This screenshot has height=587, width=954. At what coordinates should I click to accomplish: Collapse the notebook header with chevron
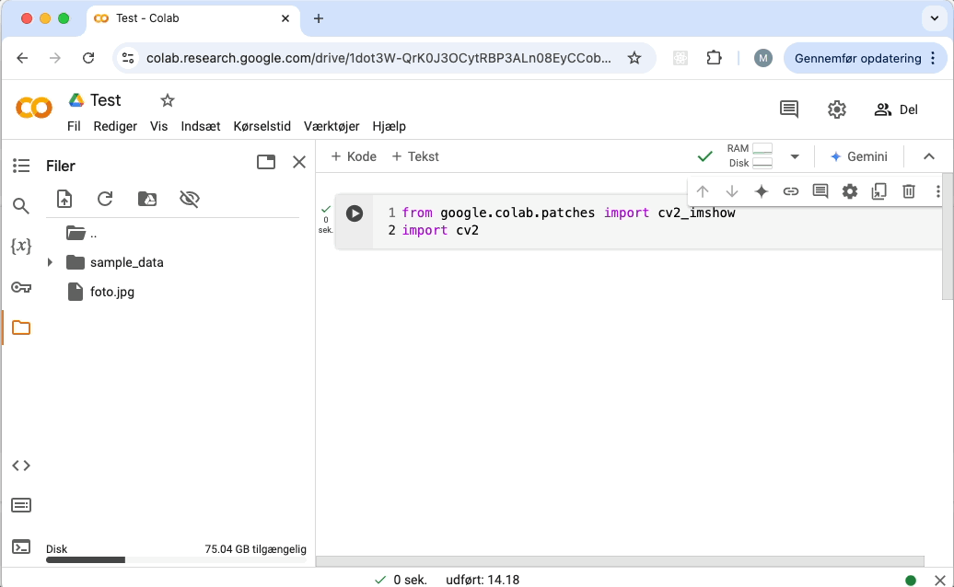(x=929, y=156)
